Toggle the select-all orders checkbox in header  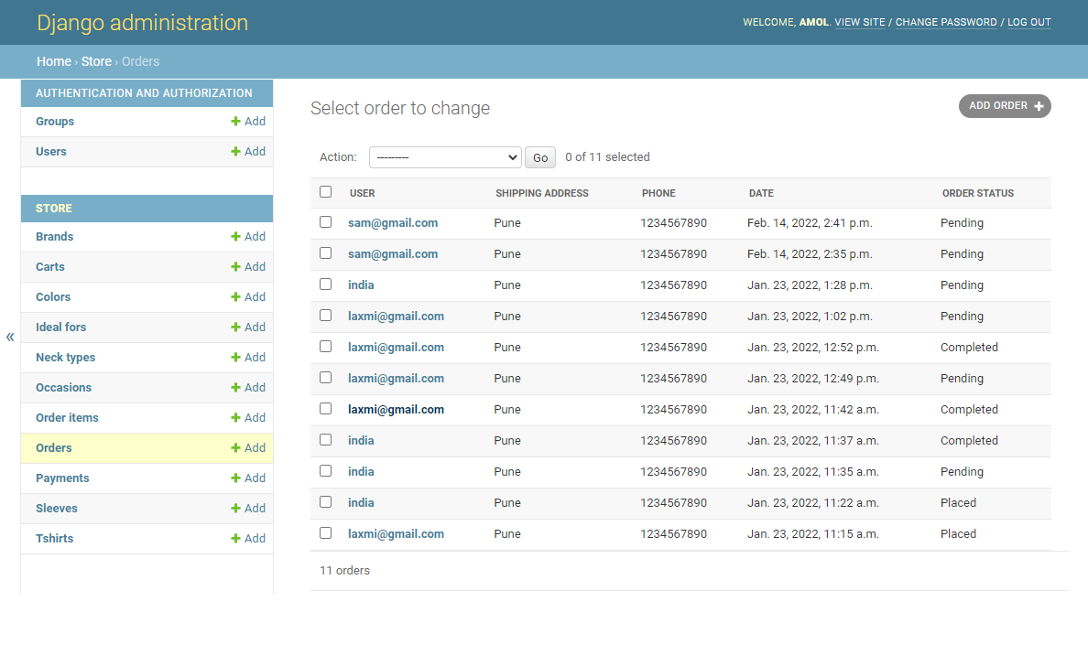(x=325, y=192)
